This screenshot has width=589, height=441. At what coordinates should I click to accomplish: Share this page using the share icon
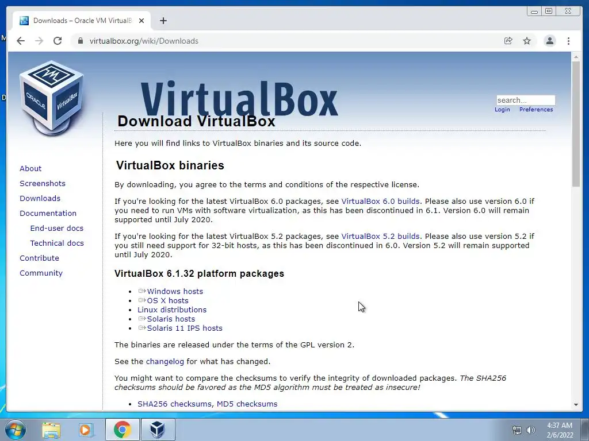pos(508,41)
